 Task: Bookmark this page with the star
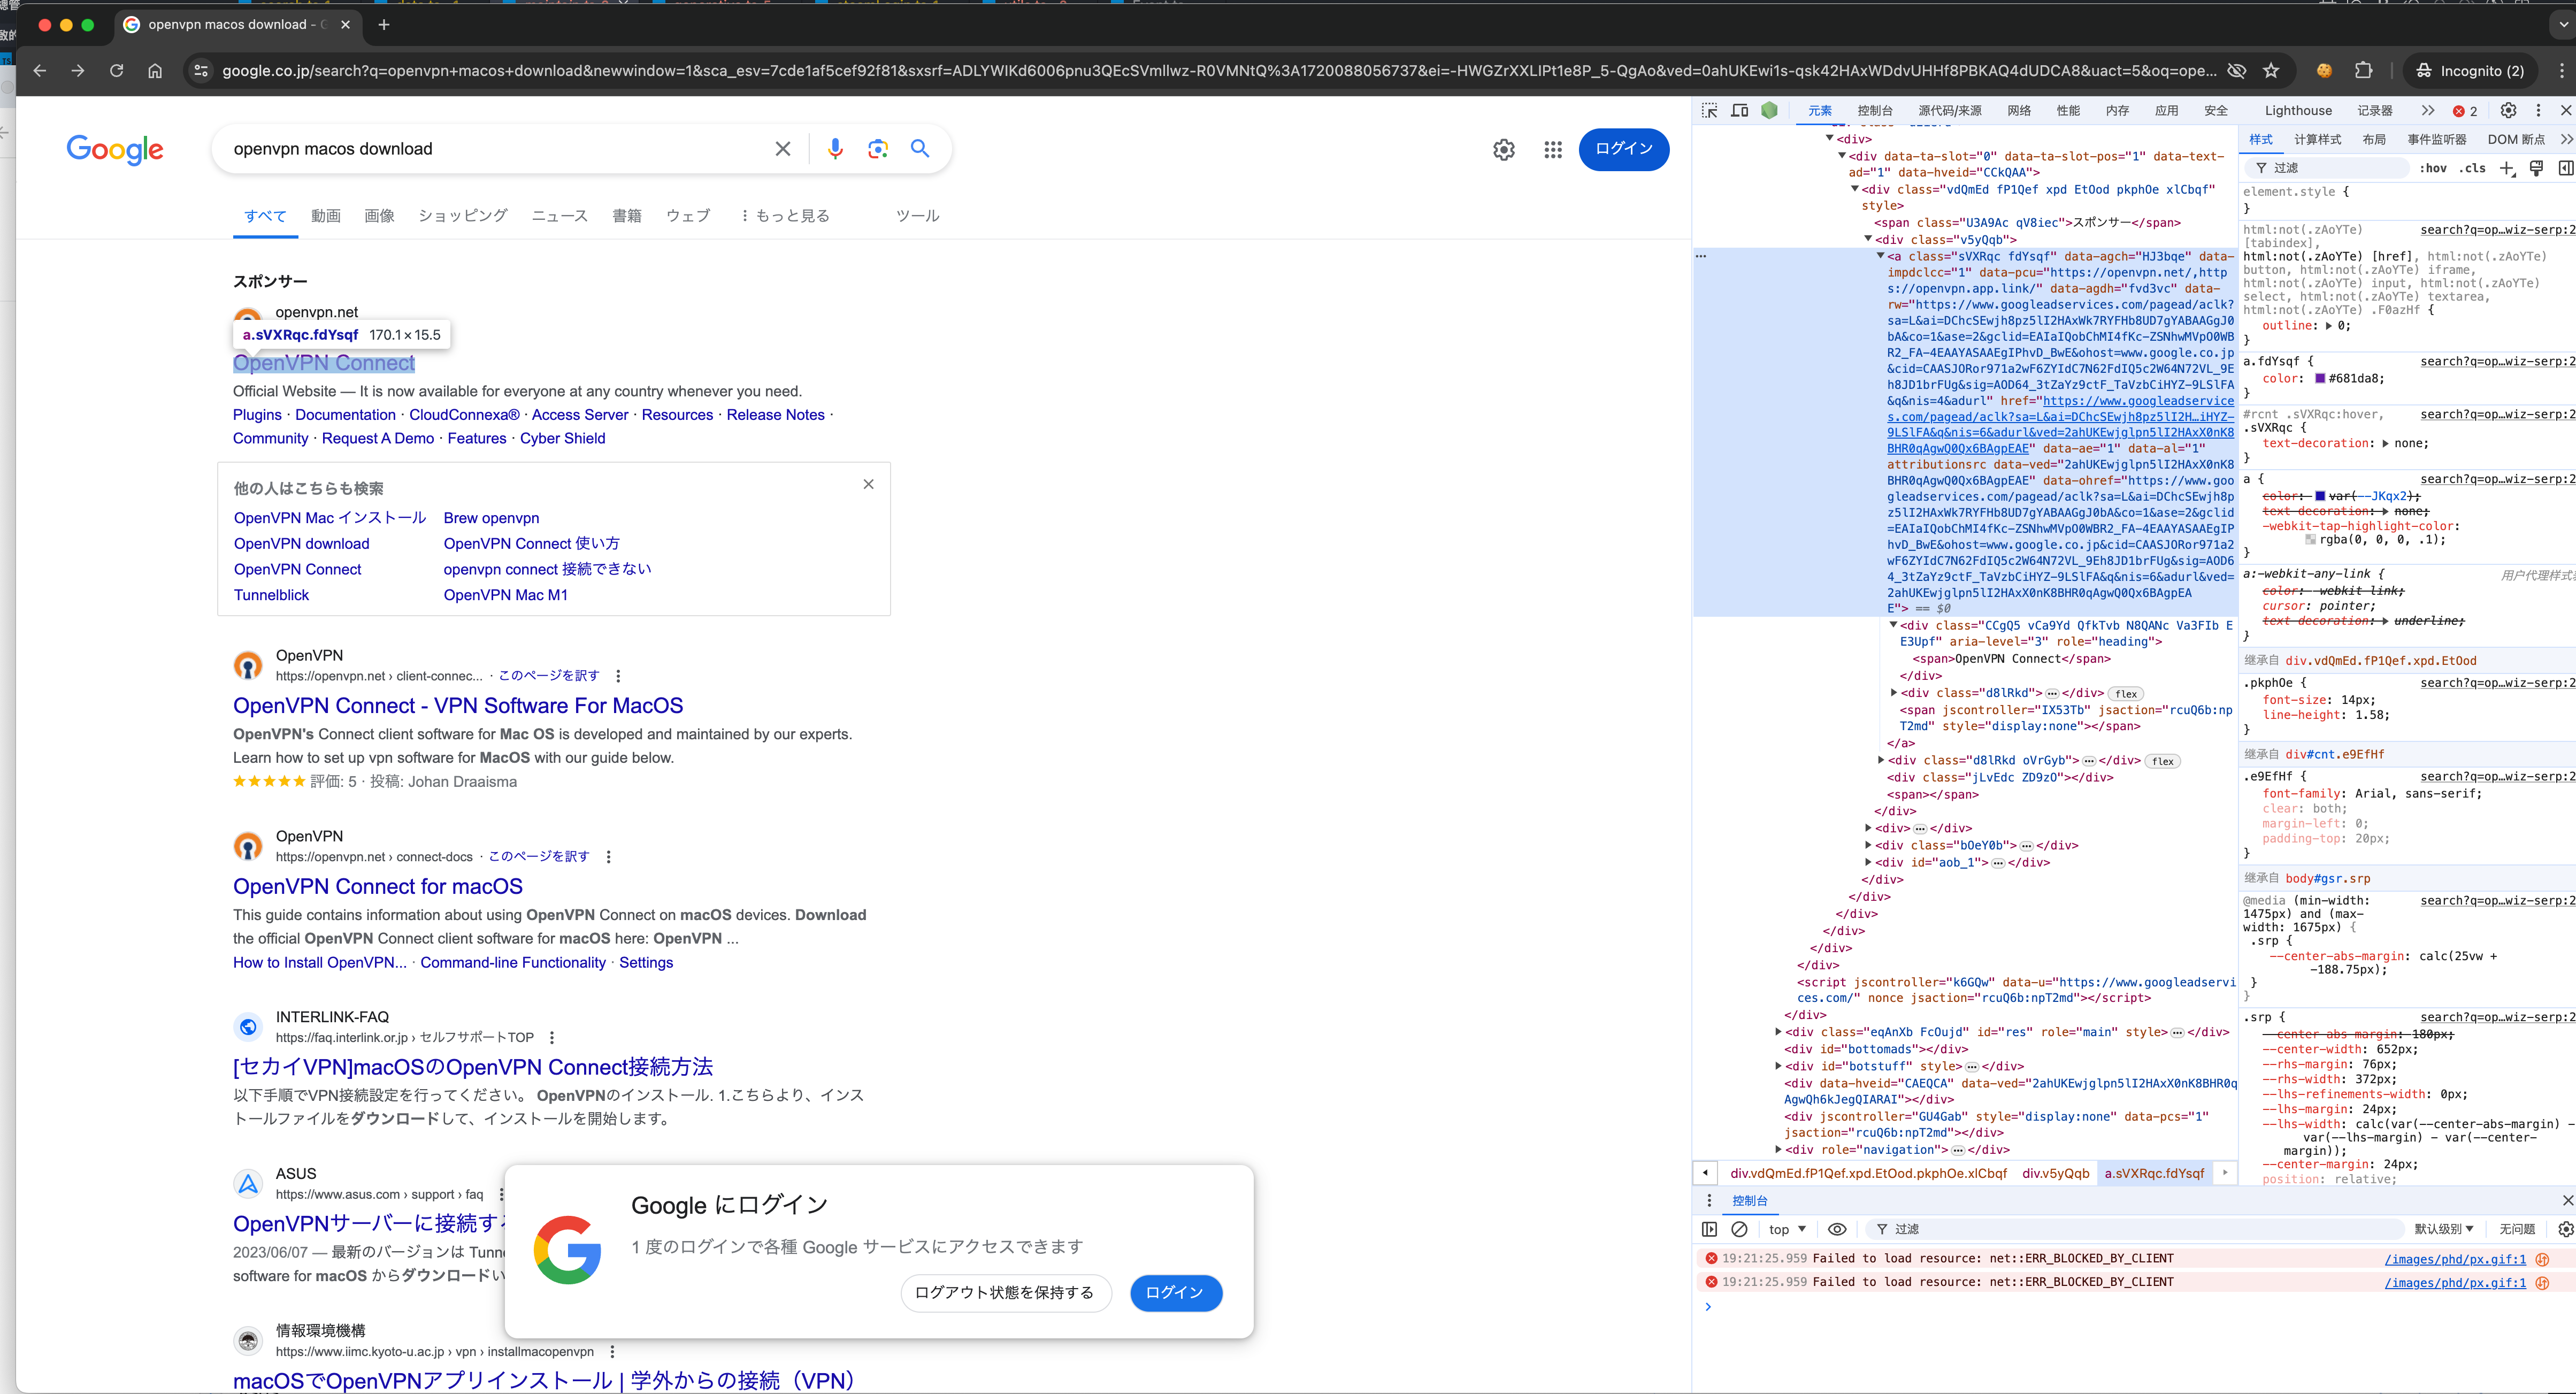(x=2271, y=71)
